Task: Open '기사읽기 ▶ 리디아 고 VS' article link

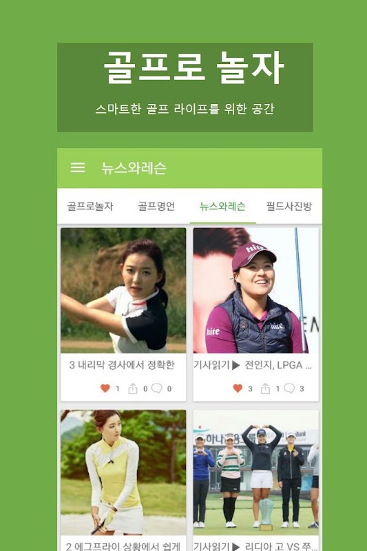Action: (255, 546)
